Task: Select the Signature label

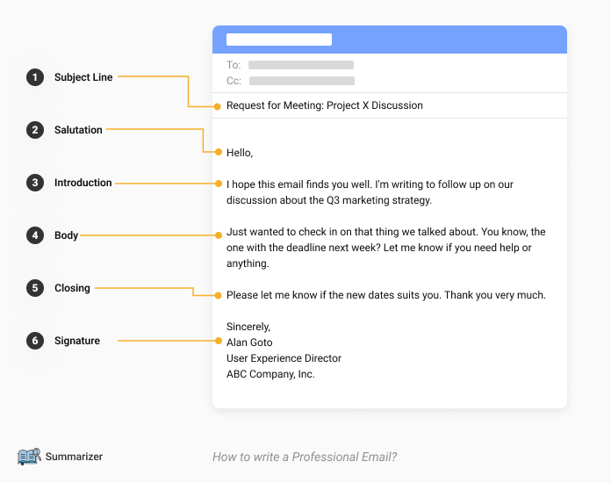Action: [x=77, y=341]
